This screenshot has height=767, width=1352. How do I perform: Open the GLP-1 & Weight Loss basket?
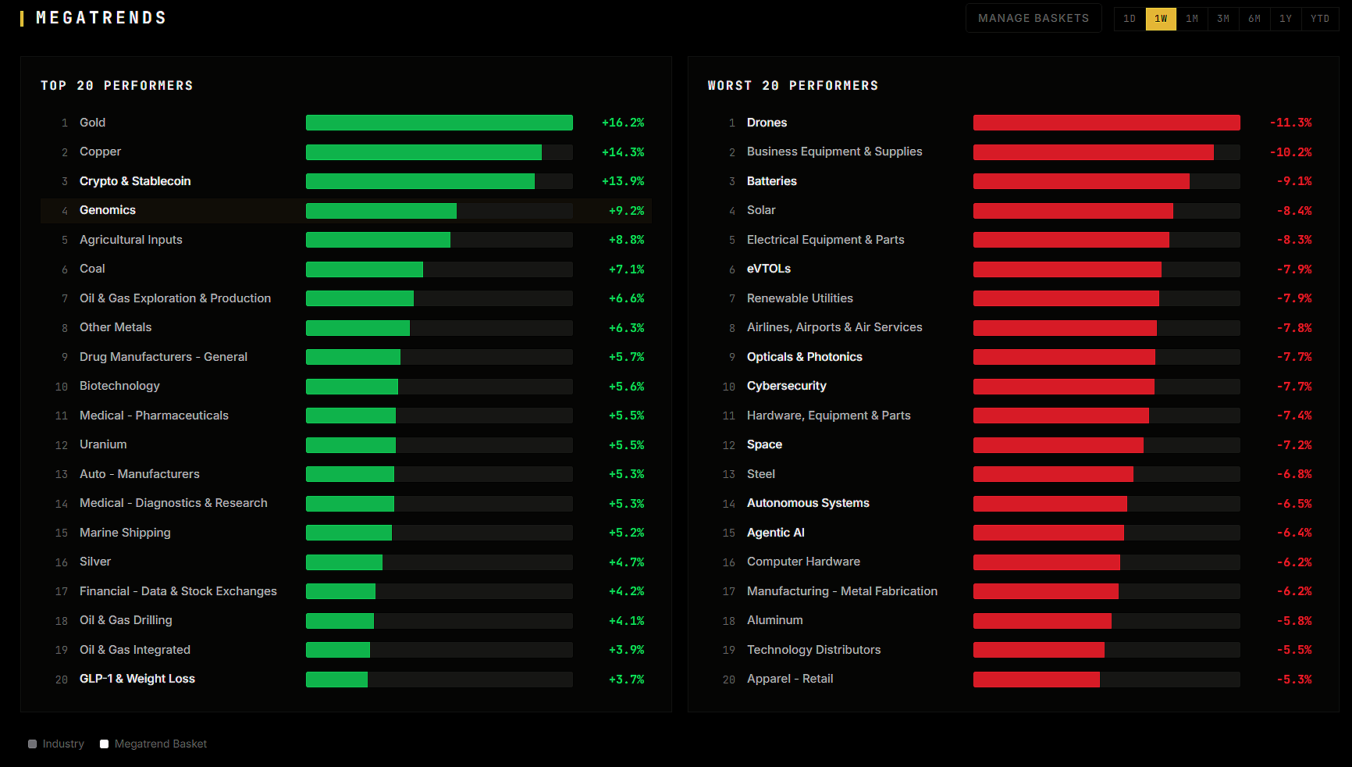pyautogui.click(x=346, y=679)
